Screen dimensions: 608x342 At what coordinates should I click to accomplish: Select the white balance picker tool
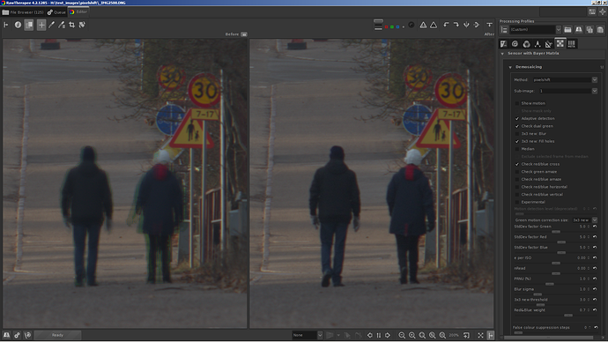52,25
